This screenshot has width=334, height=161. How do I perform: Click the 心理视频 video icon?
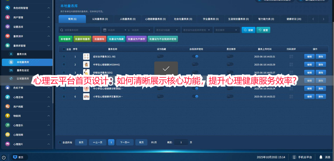(x=8, y=134)
